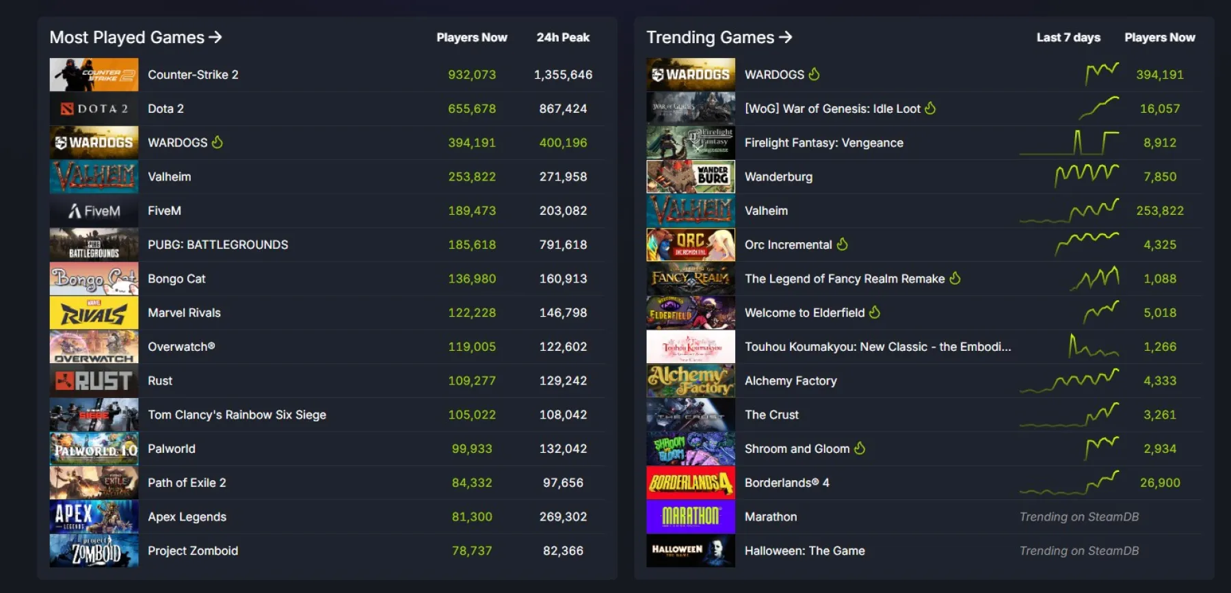Open the Touhou Koumakyou: New Classic title link
Screen dimensions: 1231x593
click(877, 347)
